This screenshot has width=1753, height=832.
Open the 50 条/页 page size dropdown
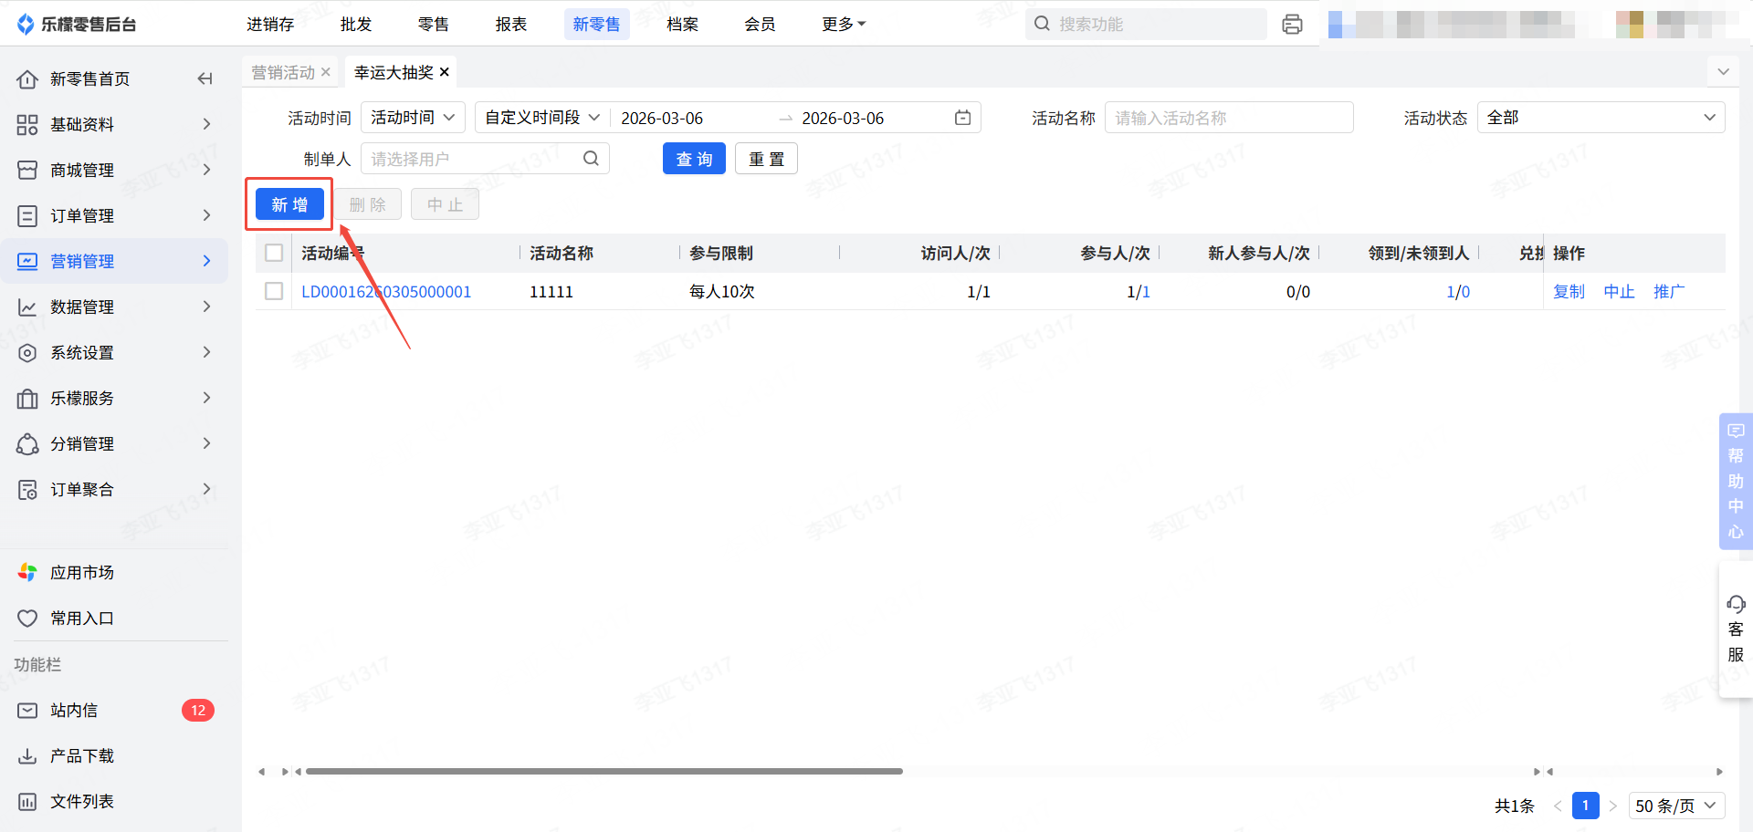tap(1676, 806)
